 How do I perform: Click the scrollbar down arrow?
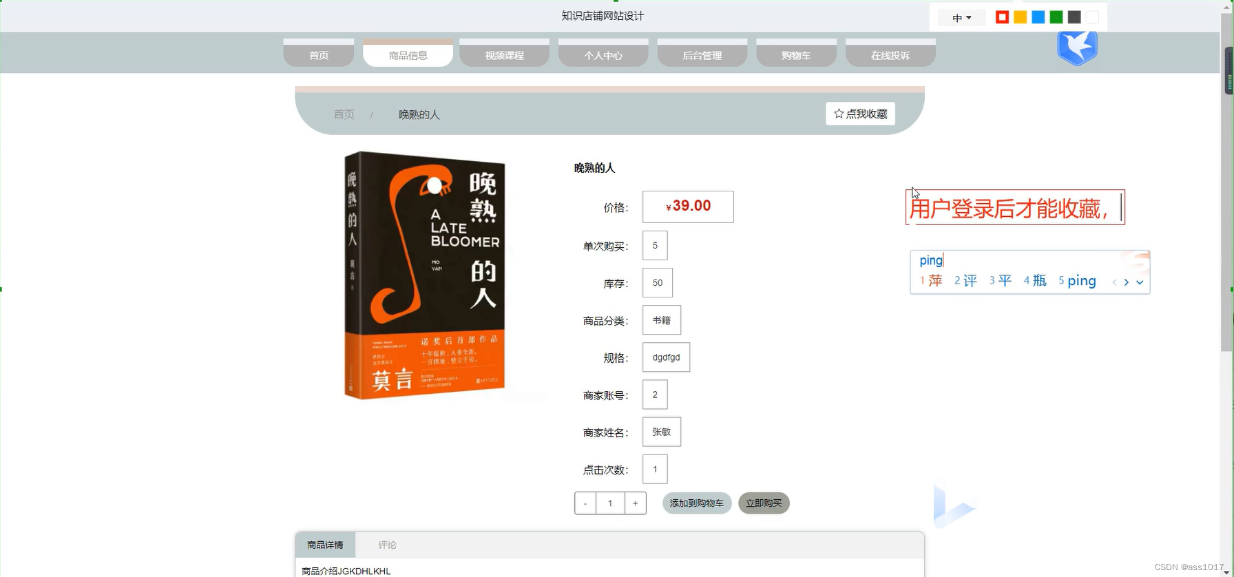click(1226, 571)
